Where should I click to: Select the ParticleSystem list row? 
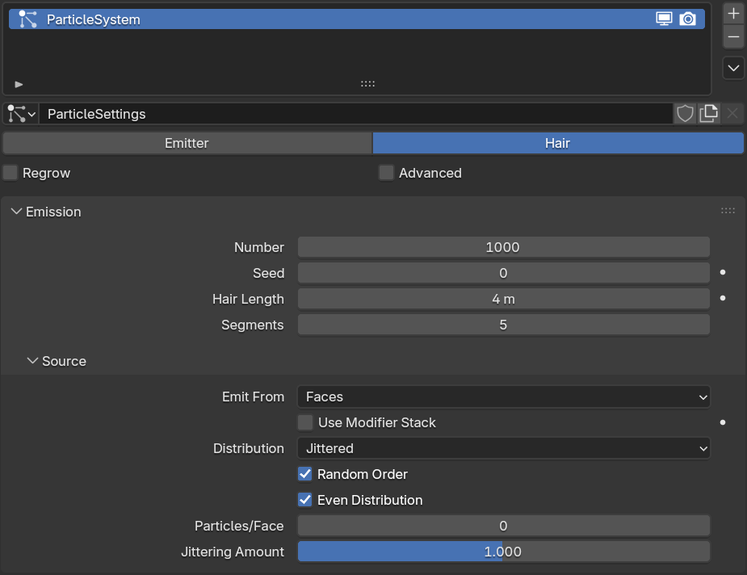[356, 19]
